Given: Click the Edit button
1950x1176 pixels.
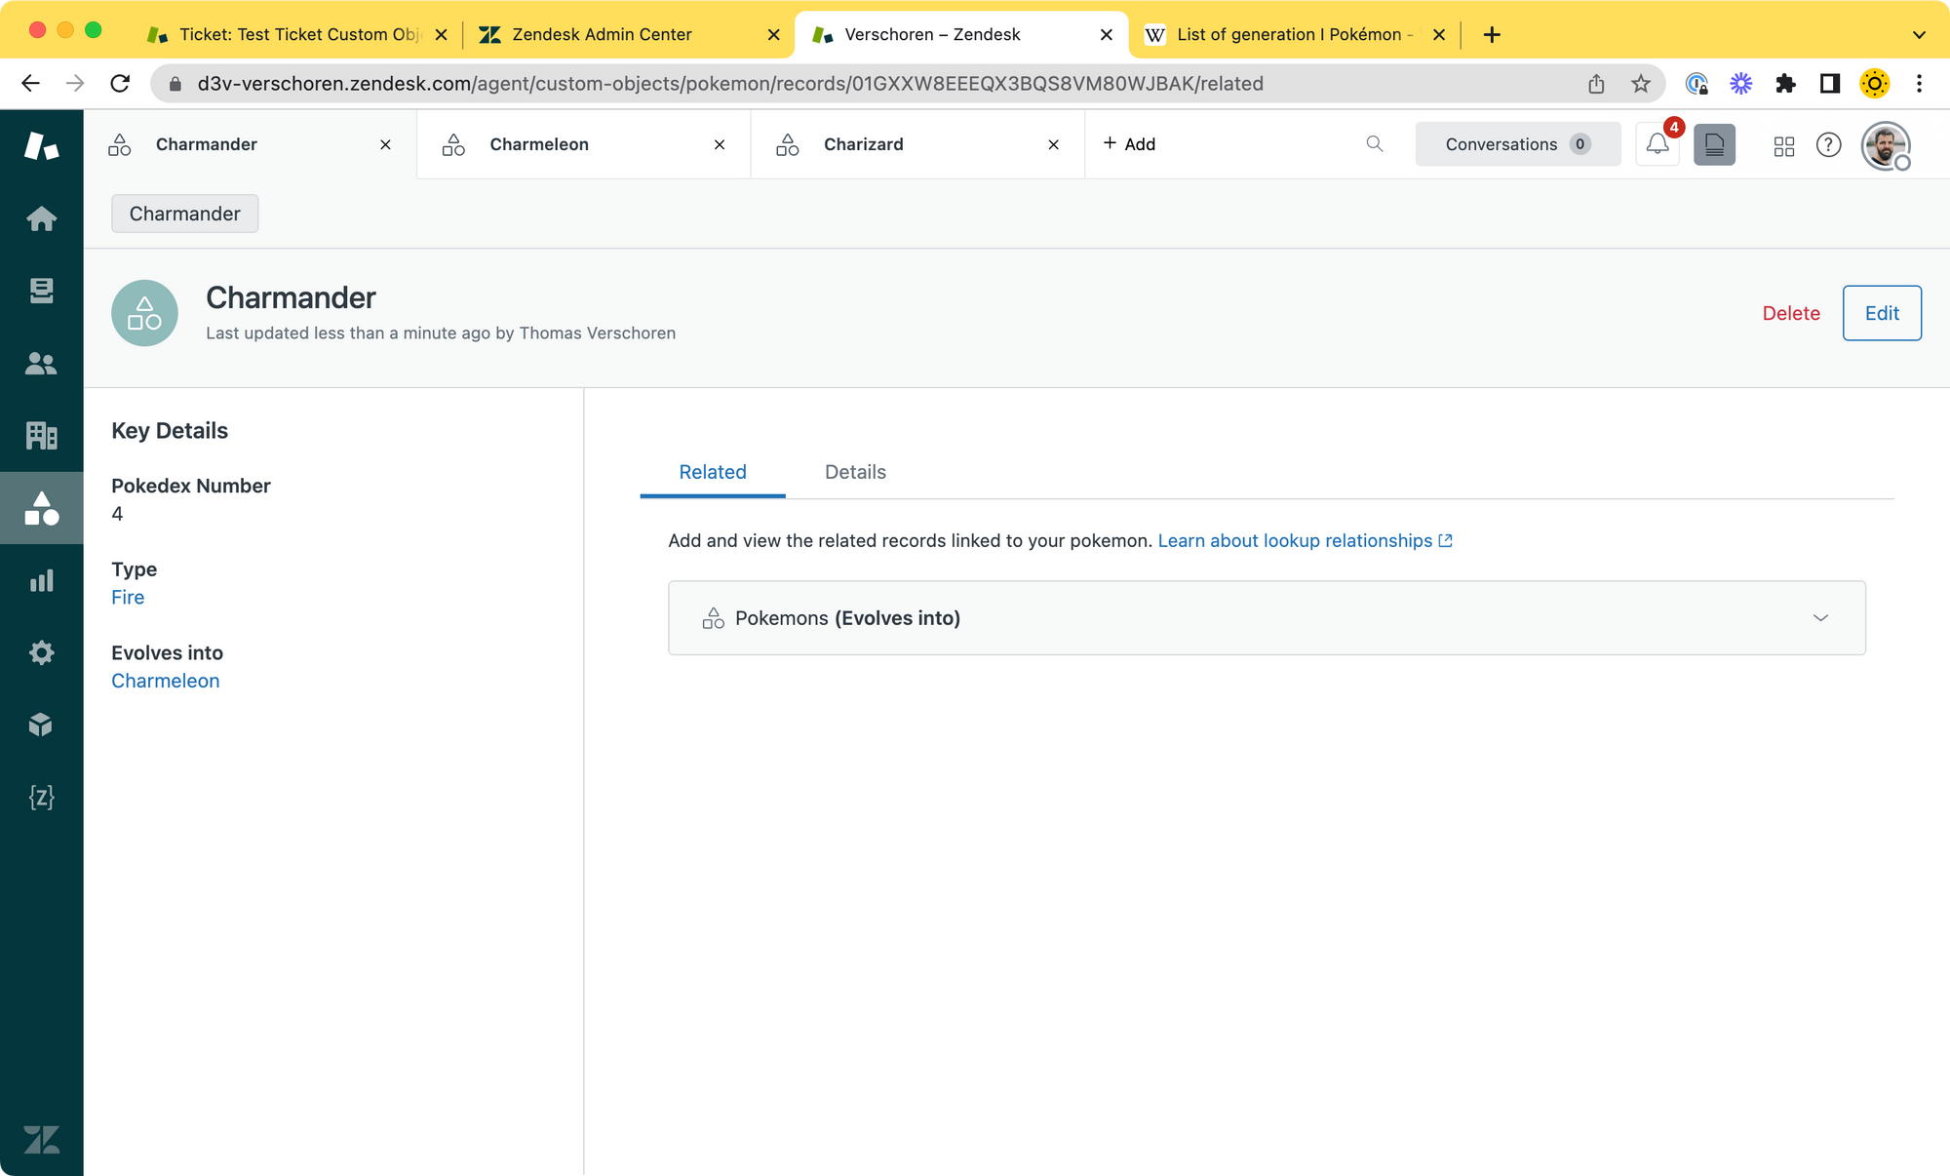Looking at the screenshot, I should click(x=1881, y=313).
